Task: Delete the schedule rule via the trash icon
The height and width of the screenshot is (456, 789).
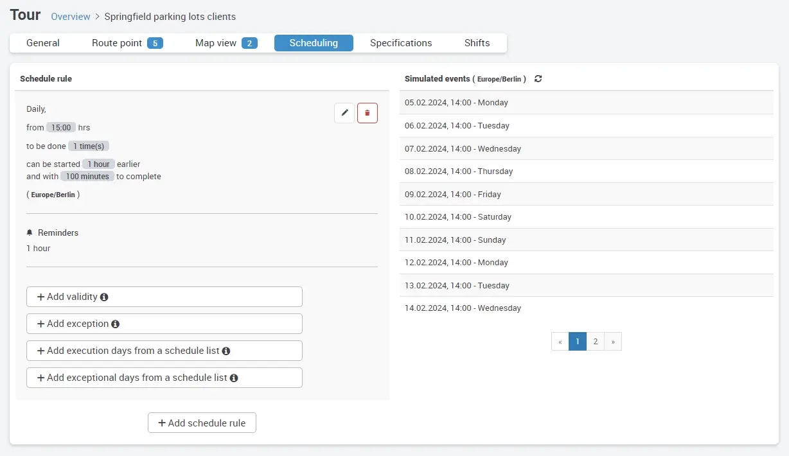Action: (x=367, y=112)
